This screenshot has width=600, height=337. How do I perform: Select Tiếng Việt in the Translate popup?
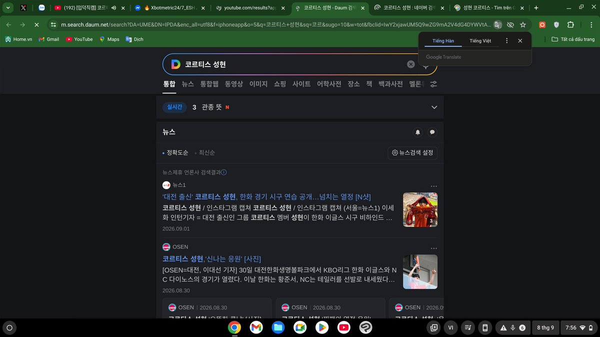click(480, 41)
